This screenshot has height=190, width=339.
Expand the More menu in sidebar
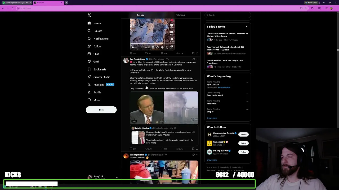93,100
